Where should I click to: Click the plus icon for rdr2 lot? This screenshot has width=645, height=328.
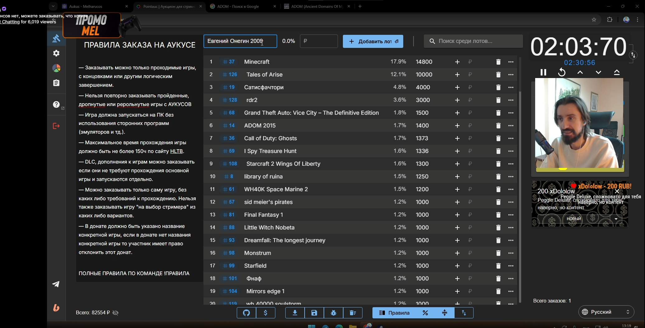457,100
